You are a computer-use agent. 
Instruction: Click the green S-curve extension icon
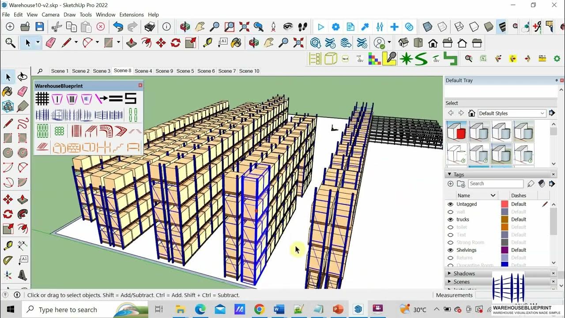click(x=421, y=58)
